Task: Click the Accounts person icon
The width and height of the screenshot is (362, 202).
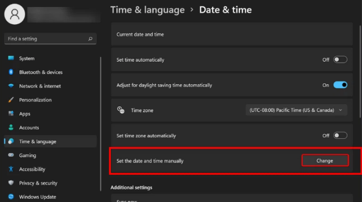Action: pos(11,127)
